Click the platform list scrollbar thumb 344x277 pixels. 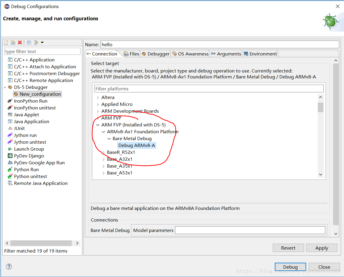320,107
